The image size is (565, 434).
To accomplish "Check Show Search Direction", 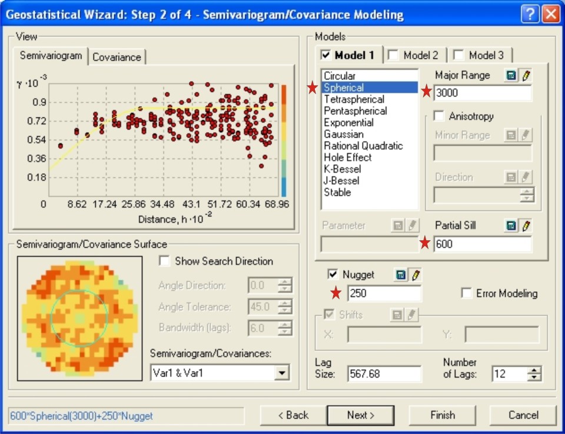I will [x=164, y=261].
